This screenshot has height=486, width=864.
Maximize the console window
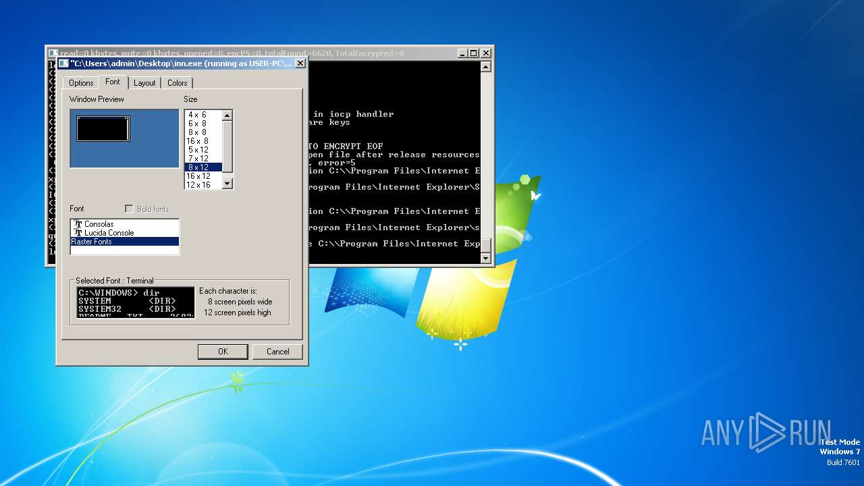[473, 53]
